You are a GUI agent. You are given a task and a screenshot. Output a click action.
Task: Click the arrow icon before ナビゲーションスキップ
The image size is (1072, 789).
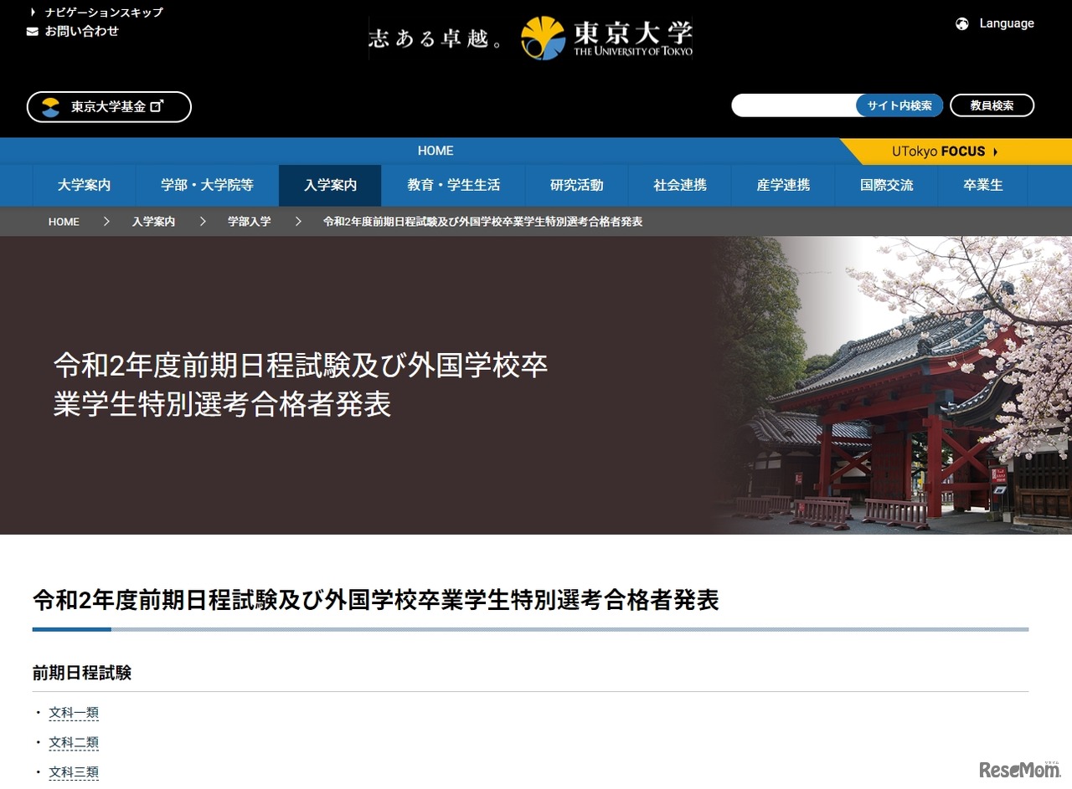[31, 12]
